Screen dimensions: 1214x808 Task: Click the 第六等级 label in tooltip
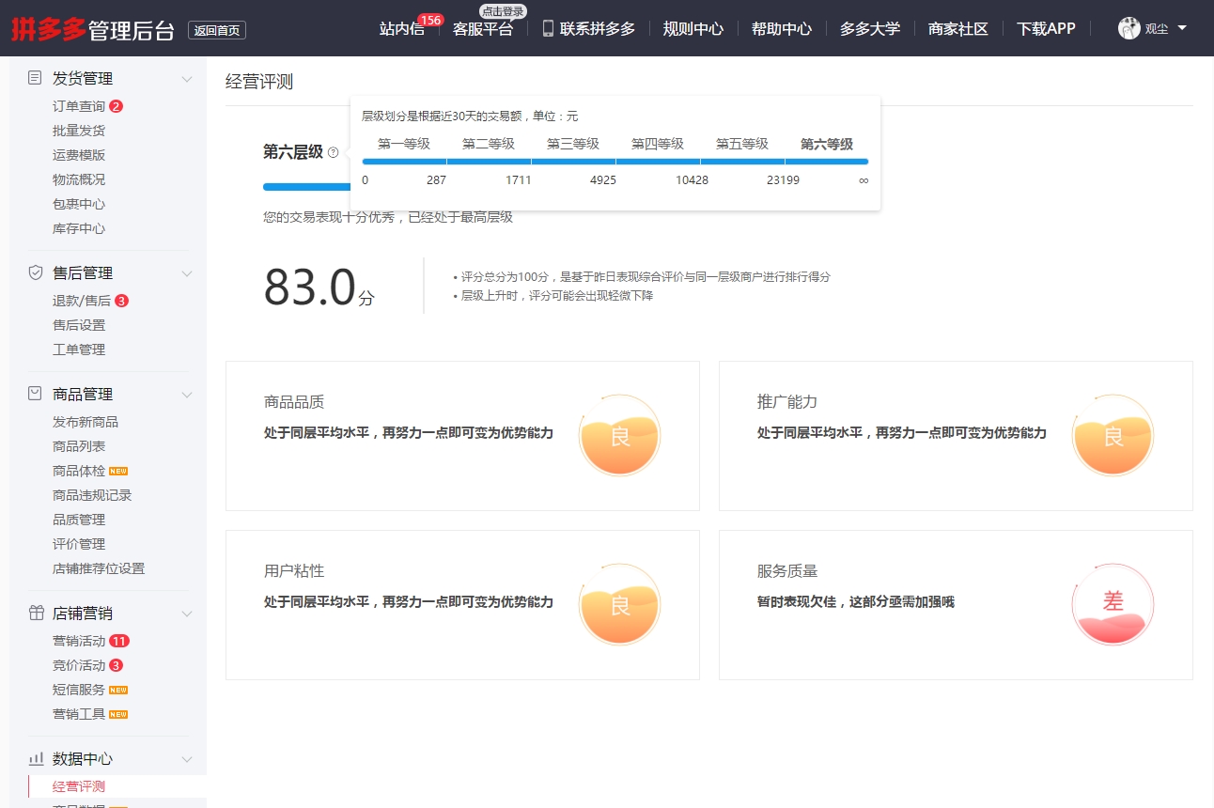click(x=827, y=144)
